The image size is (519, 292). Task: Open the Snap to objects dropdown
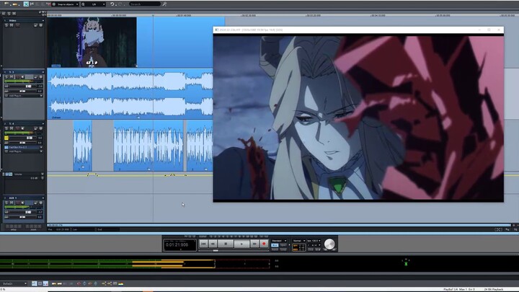point(65,4)
